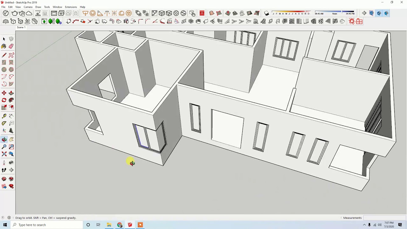Start V-Ray render teapot icon
The height and width of the screenshot is (229, 407).
point(15,13)
